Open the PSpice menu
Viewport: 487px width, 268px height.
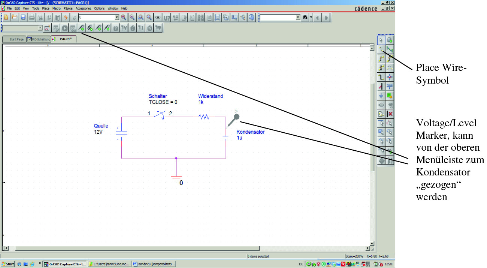[x=68, y=8]
